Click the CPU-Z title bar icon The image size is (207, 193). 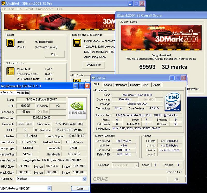[x=94, y=78]
